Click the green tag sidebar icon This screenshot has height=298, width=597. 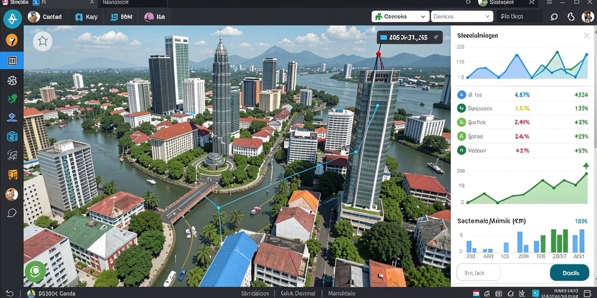click(x=12, y=99)
